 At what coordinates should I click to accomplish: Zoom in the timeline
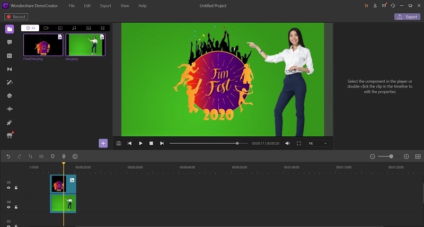pyautogui.click(x=406, y=156)
